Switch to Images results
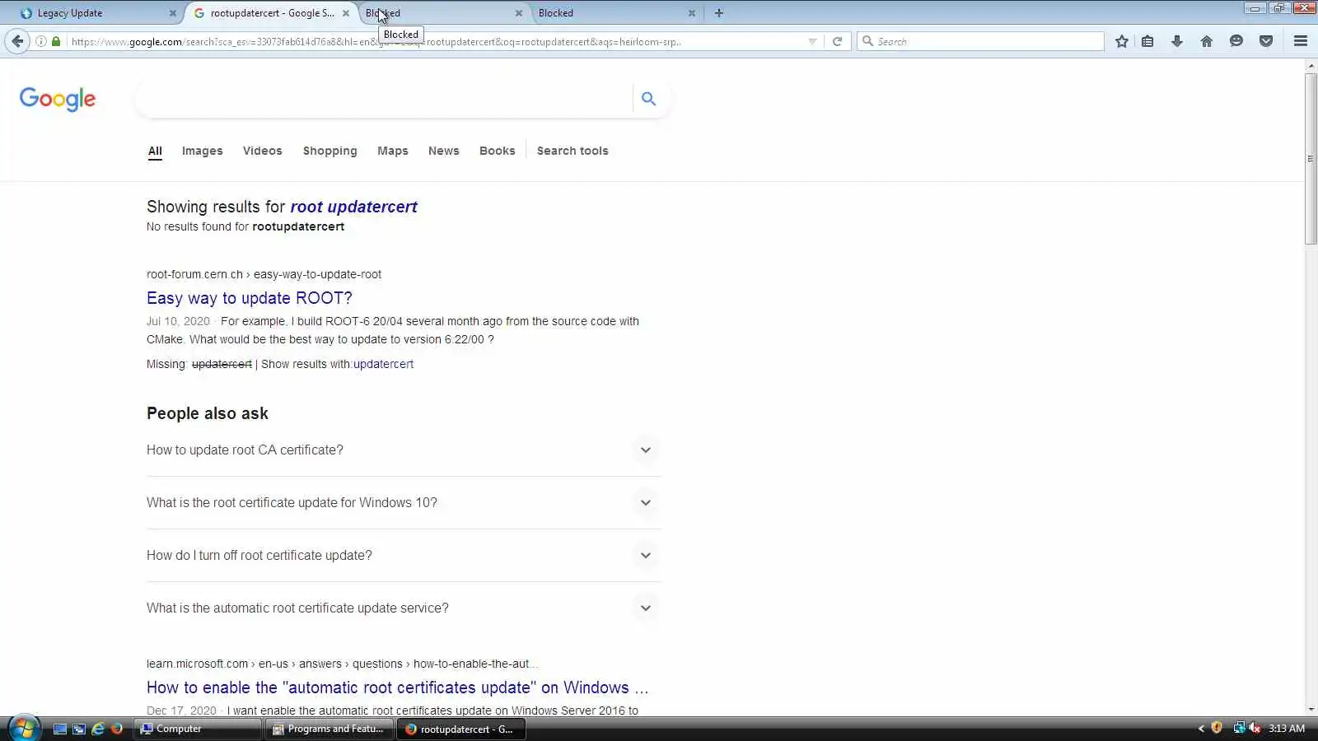Image resolution: width=1318 pixels, height=741 pixels. (203, 151)
